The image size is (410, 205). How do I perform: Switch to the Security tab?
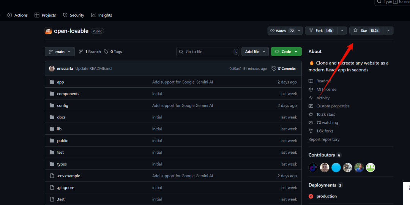point(74,15)
